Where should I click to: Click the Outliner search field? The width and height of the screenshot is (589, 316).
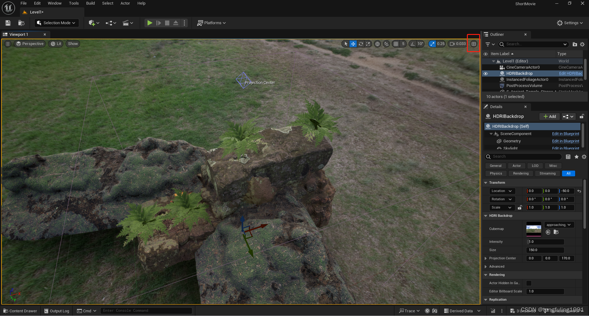point(533,44)
